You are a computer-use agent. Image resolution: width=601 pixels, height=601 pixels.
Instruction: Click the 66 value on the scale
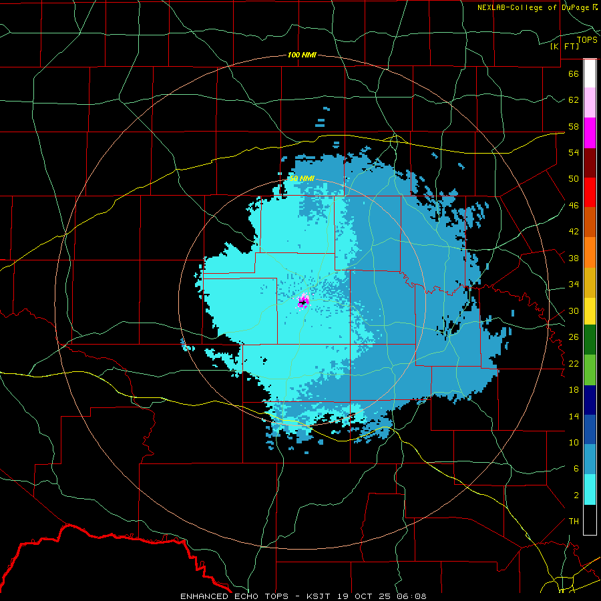[x=574, y=73]
